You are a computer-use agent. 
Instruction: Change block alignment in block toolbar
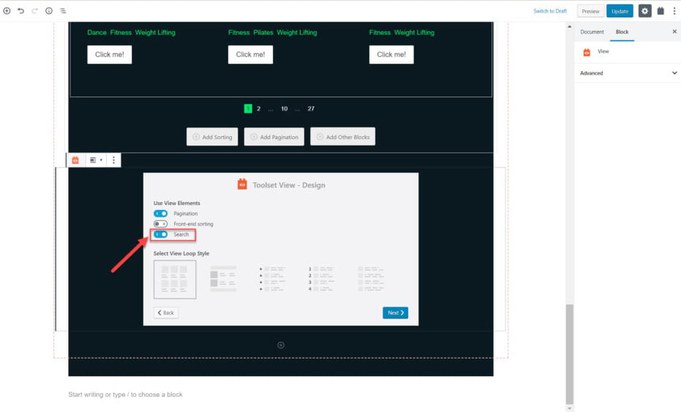point(96,160)
